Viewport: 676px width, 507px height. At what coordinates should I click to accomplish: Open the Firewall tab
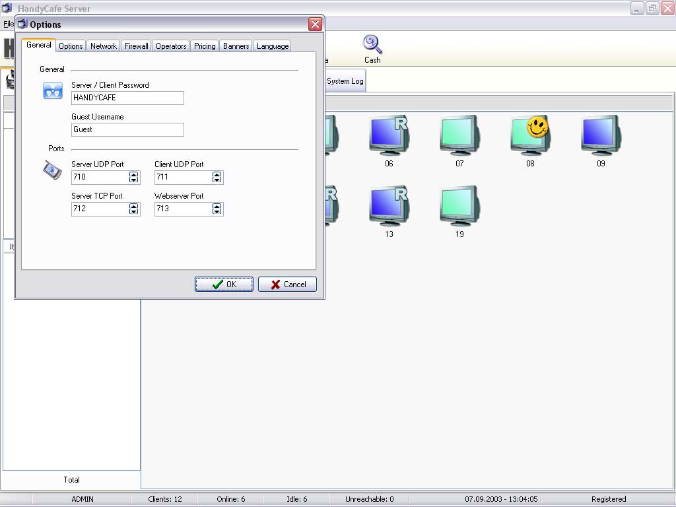tap(136, 46)
